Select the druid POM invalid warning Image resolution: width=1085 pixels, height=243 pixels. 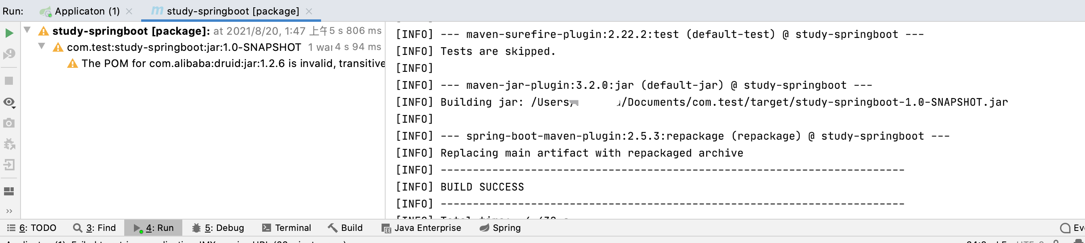(232, 64)
